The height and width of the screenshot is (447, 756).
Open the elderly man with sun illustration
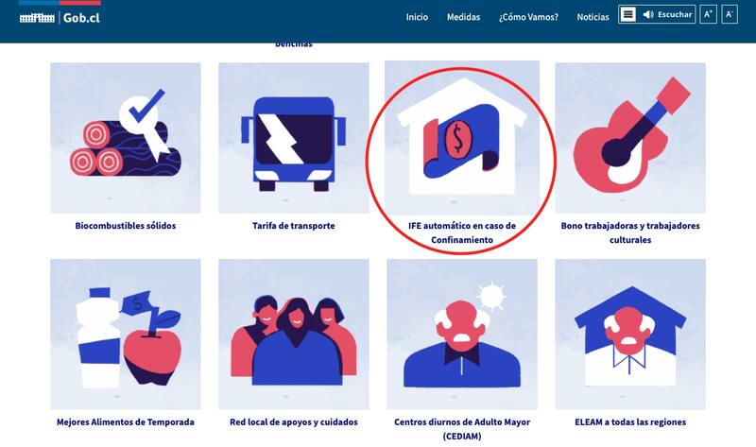[x=462, y=335]
